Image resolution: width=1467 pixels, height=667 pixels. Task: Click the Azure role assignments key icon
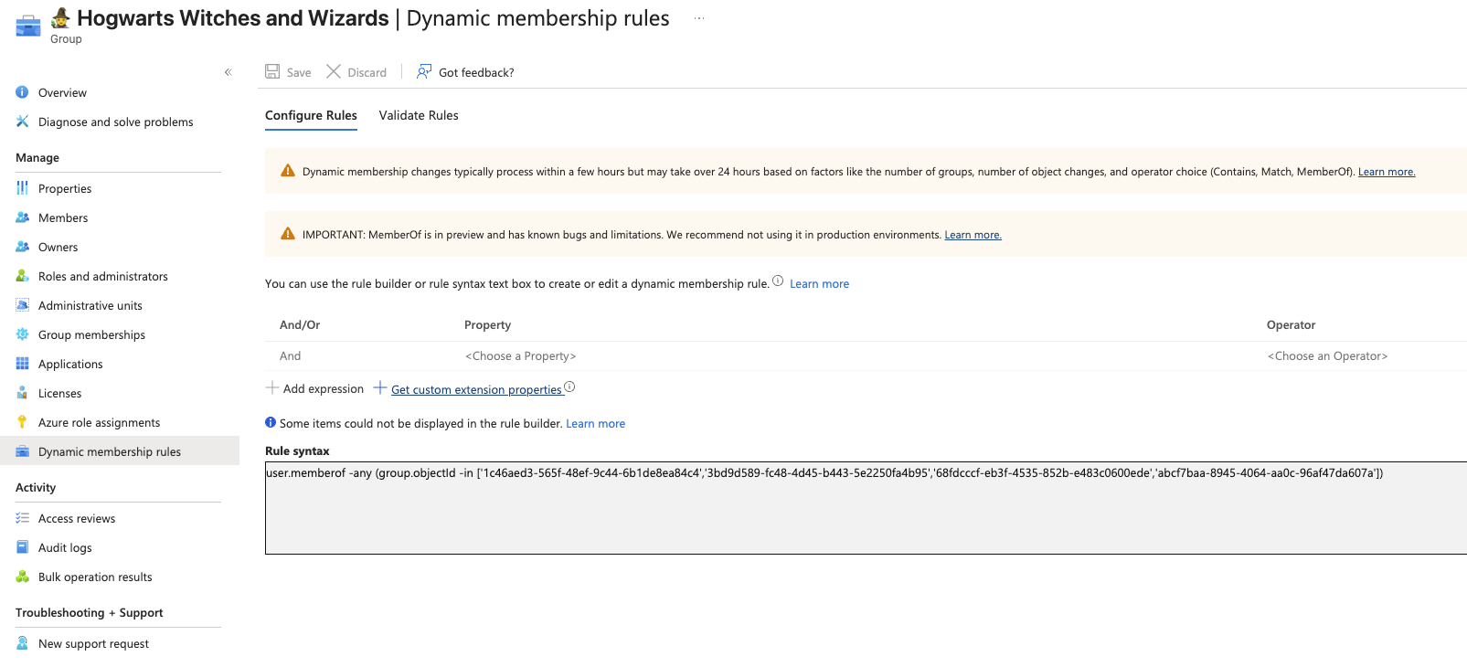click(22, 422)
